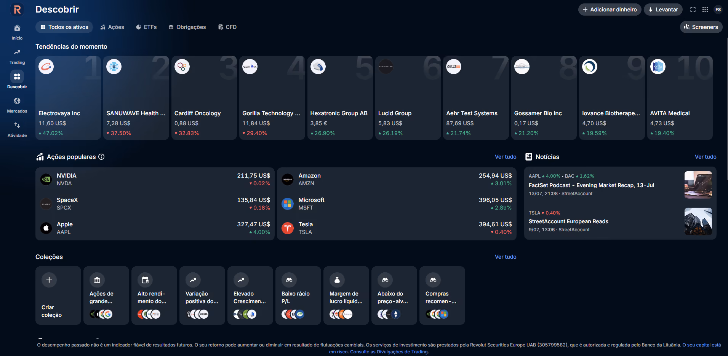The height and width of the screenshot is (356, 728).
Task: Click the Apple logo icon
Action: [46, 228]
